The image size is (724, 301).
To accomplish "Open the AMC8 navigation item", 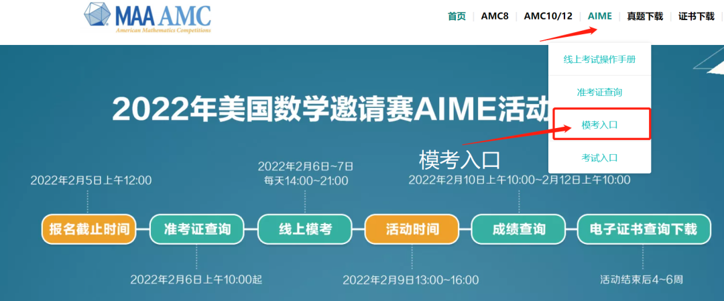I will (x=495, y=17).
